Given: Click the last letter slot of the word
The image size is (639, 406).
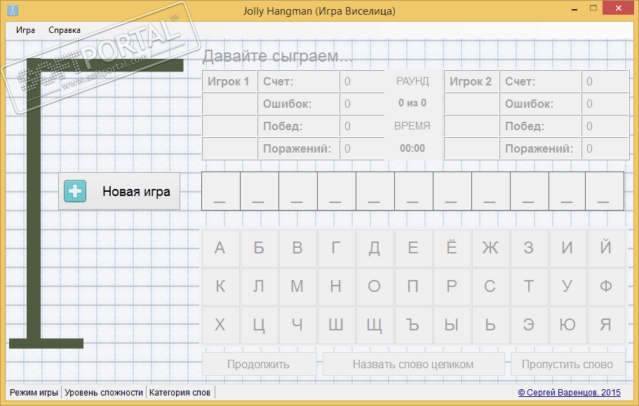Looking at the screenshot, I should tap(605, 191).
